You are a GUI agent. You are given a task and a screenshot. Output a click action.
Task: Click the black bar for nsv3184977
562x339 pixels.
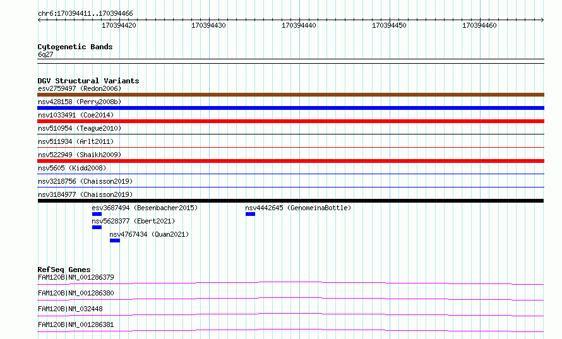click(290, 201)
